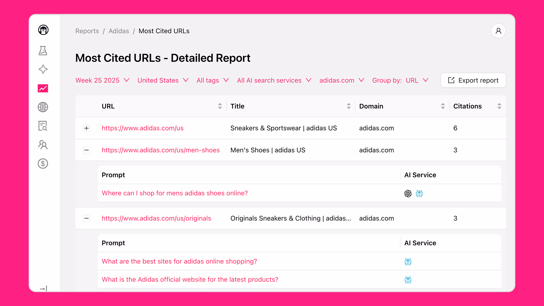Open the Week 25 2025 dropdown
The height and width of the screenshot is (306, 544).
click(x=102, y=80)
